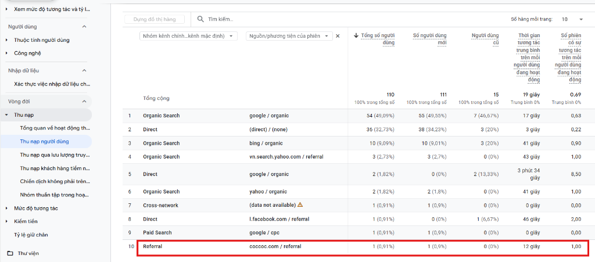Click the 8,50 sessions value
Screen dimensions: 595x262
tap(576, 174)
